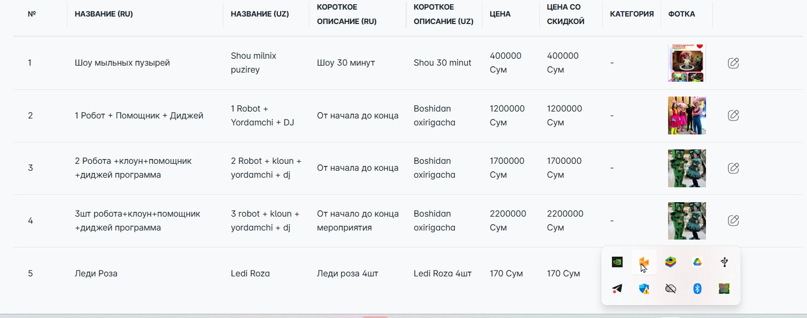This screenshot has height=318, width=807.
Task: Click the 'Название (RU)' column header
Action: (104, 14)
